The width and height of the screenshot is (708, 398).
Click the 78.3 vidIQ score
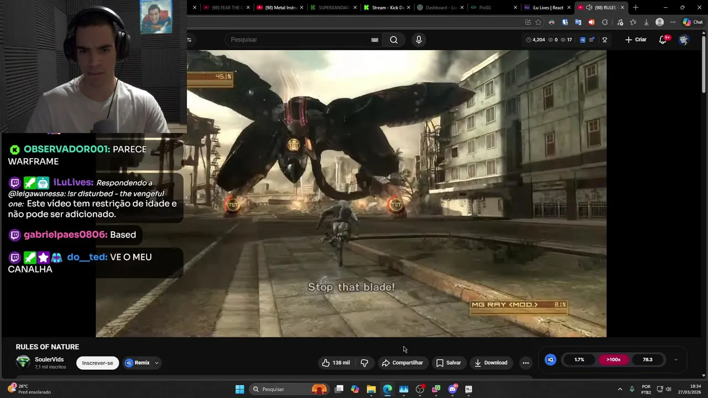tap(647, 360)
